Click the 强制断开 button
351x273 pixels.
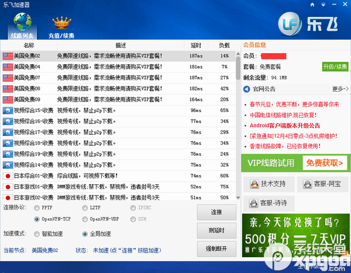pos(216,249)
